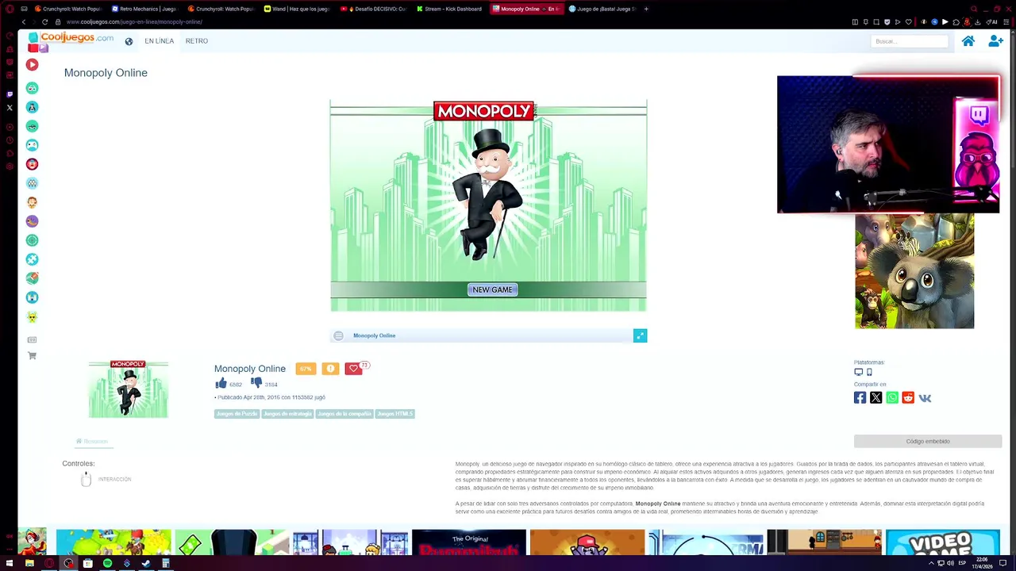Expand the game to fullscreen
1016x571 pixels.
click(x=640, y=335)
